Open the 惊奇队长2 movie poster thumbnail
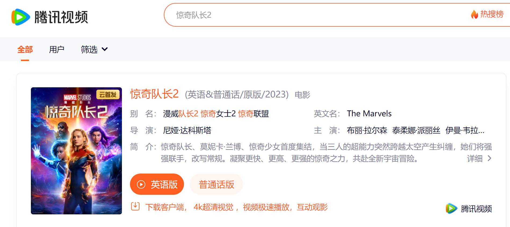Image resolution: width=510 pixels, height=227 pixels. click(76, 151)
